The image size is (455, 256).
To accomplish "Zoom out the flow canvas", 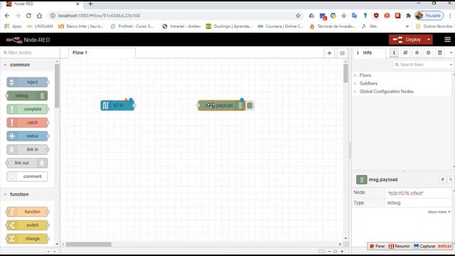I will click(x=329, y=251).
